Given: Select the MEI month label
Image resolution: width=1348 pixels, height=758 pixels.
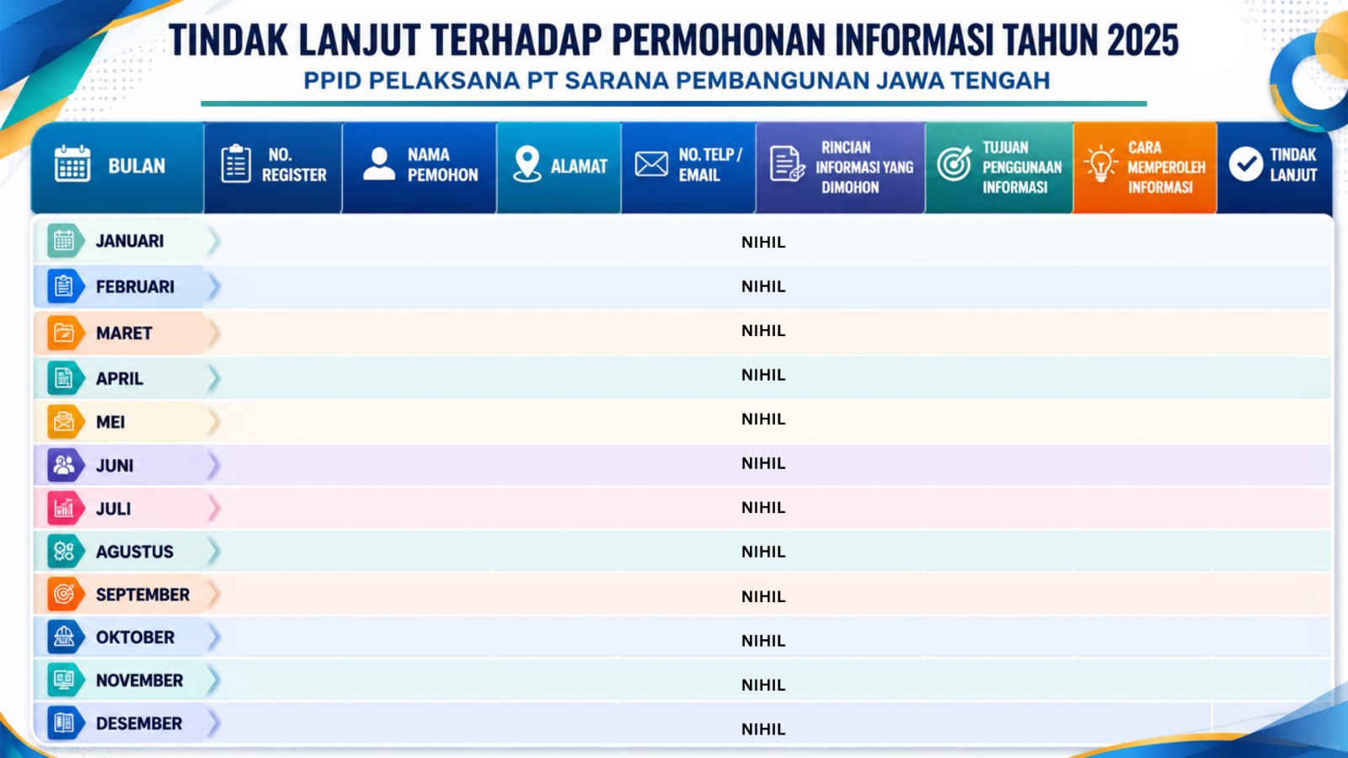Looking at the screenshot, I should pyautogui.click(x=110, y=422).
